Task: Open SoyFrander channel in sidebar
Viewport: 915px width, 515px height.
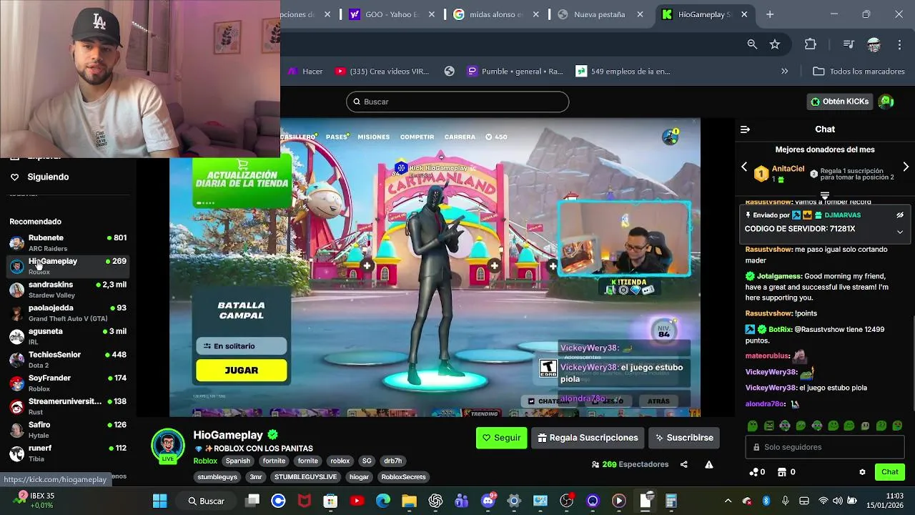Action: (68, 383)
